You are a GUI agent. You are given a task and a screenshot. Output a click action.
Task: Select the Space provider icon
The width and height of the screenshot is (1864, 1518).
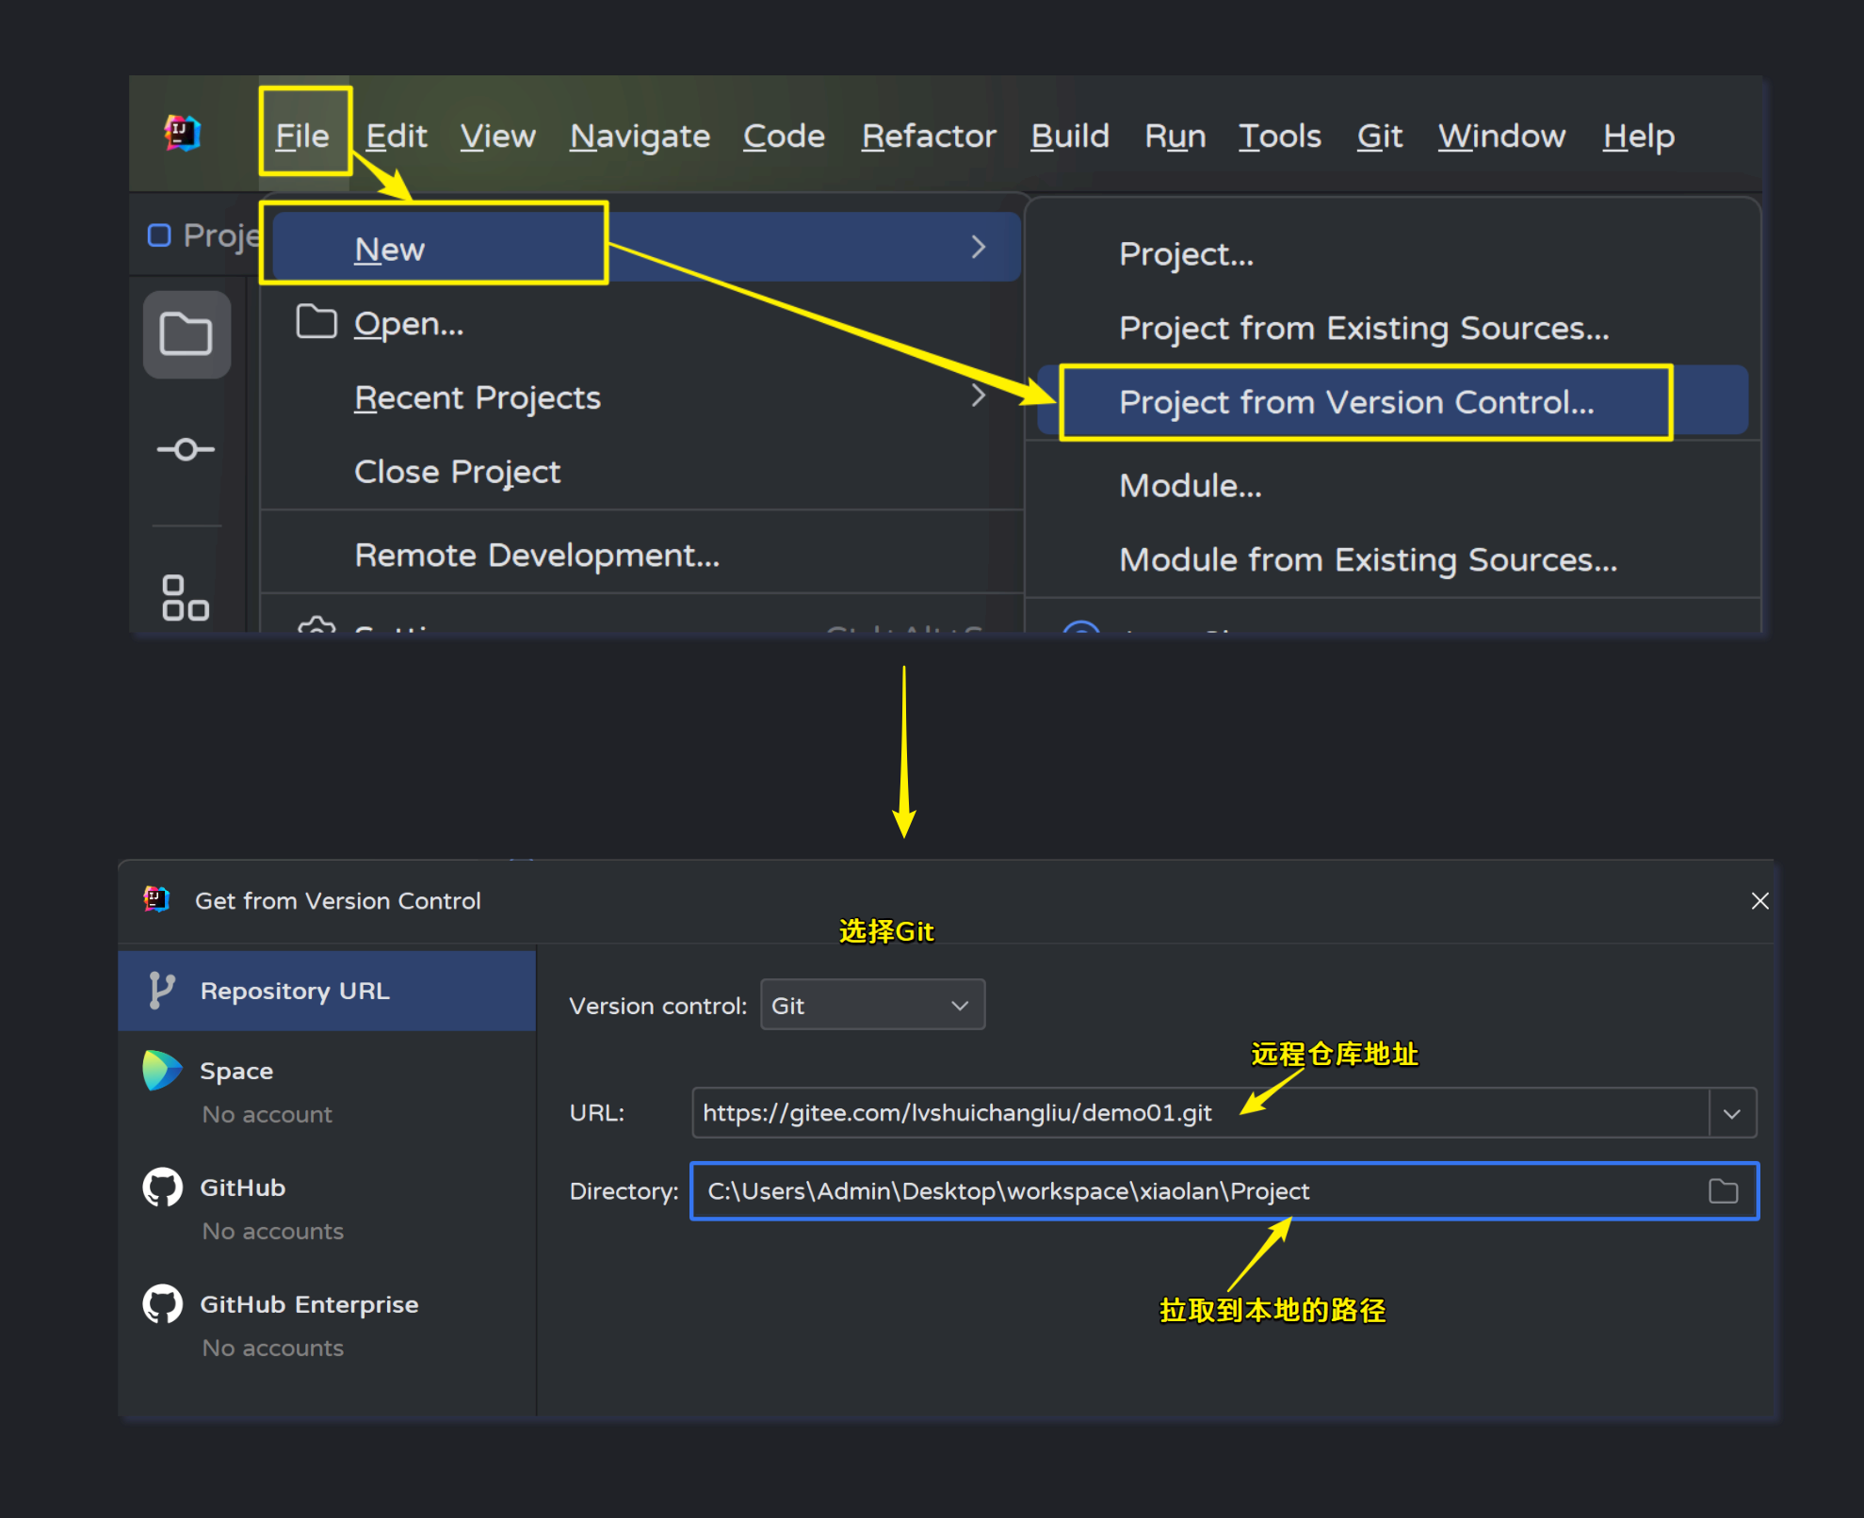161,1071
